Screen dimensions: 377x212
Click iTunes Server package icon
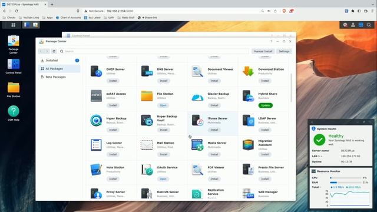(197, 120)
